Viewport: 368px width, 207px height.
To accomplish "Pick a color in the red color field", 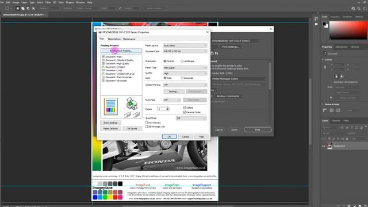I will (348, 30).
